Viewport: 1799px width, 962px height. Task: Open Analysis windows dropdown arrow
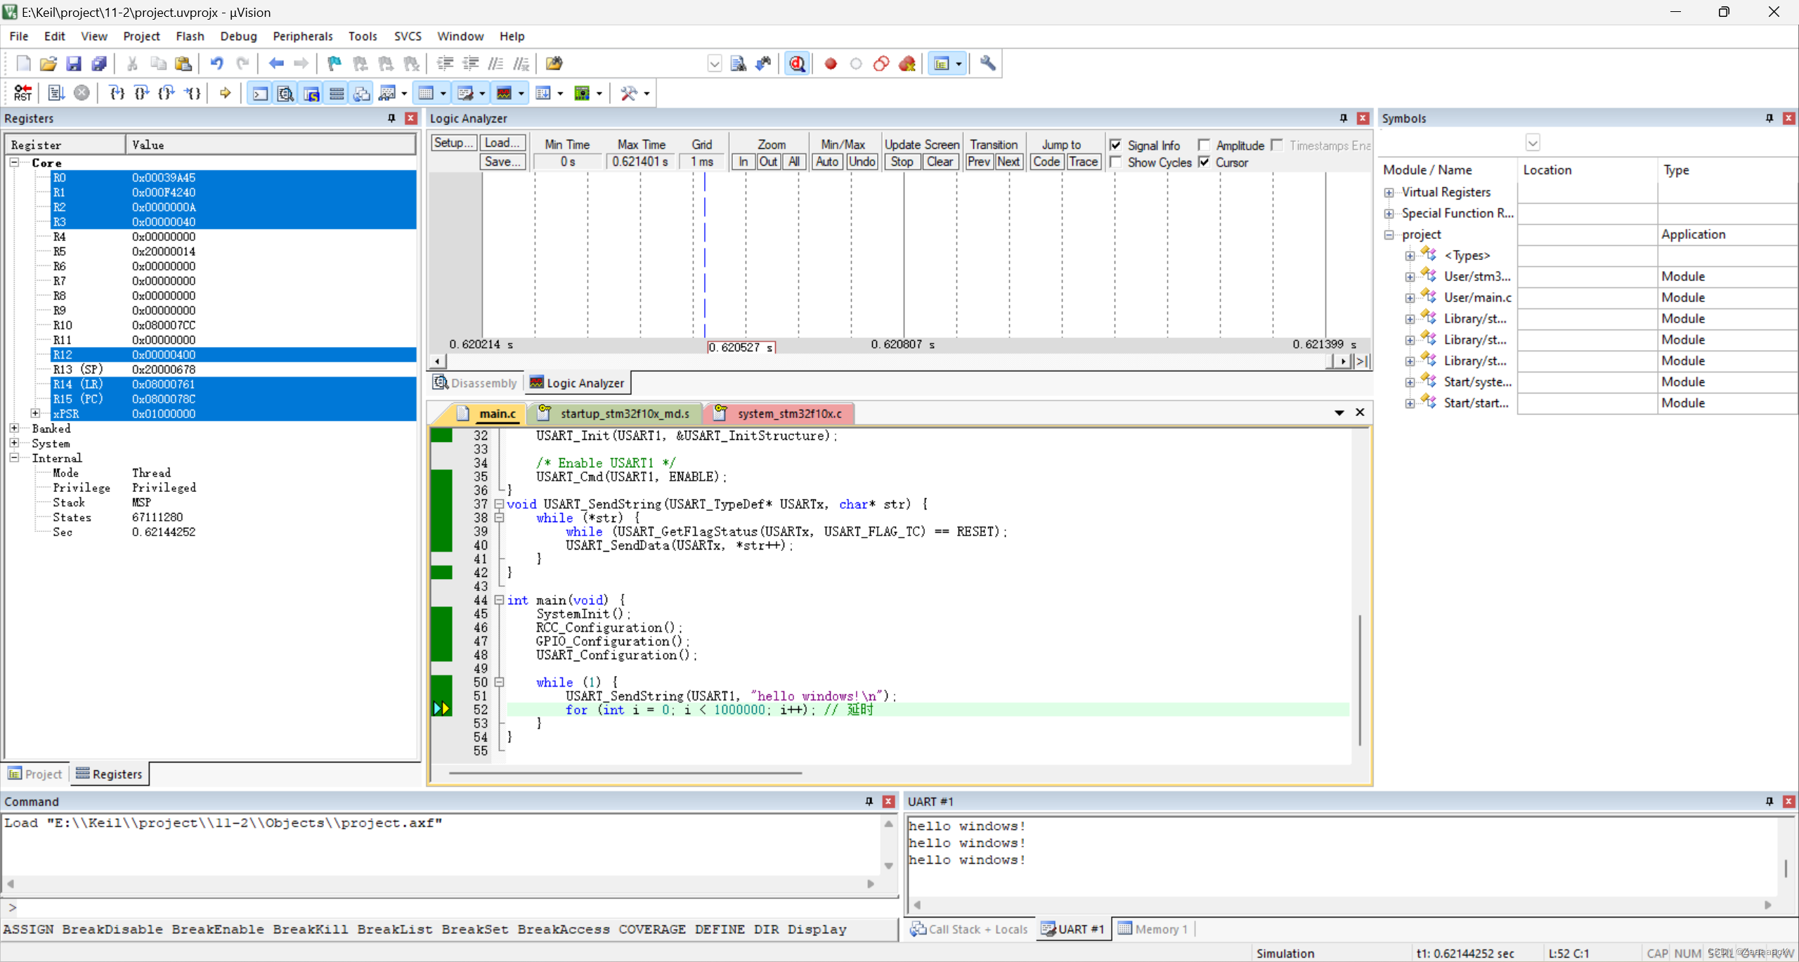pyautogui.click(x=521, y=93)
